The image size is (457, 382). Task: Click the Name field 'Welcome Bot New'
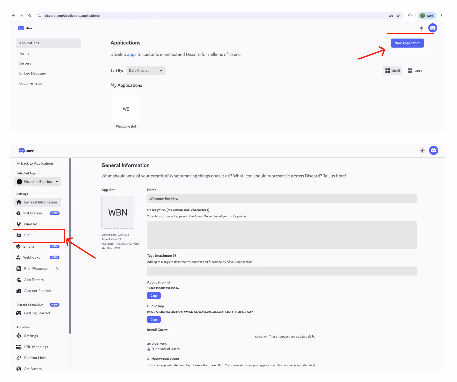point(282,199)
